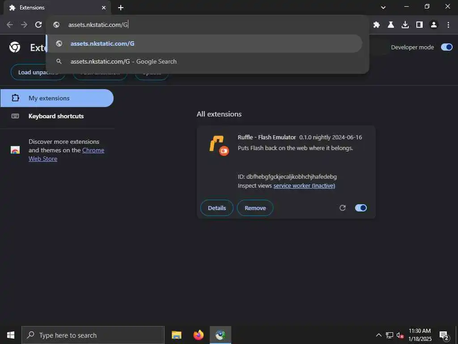Reload the current page
The width and height of the screenshot is (458, 344).
click(38, 25)
